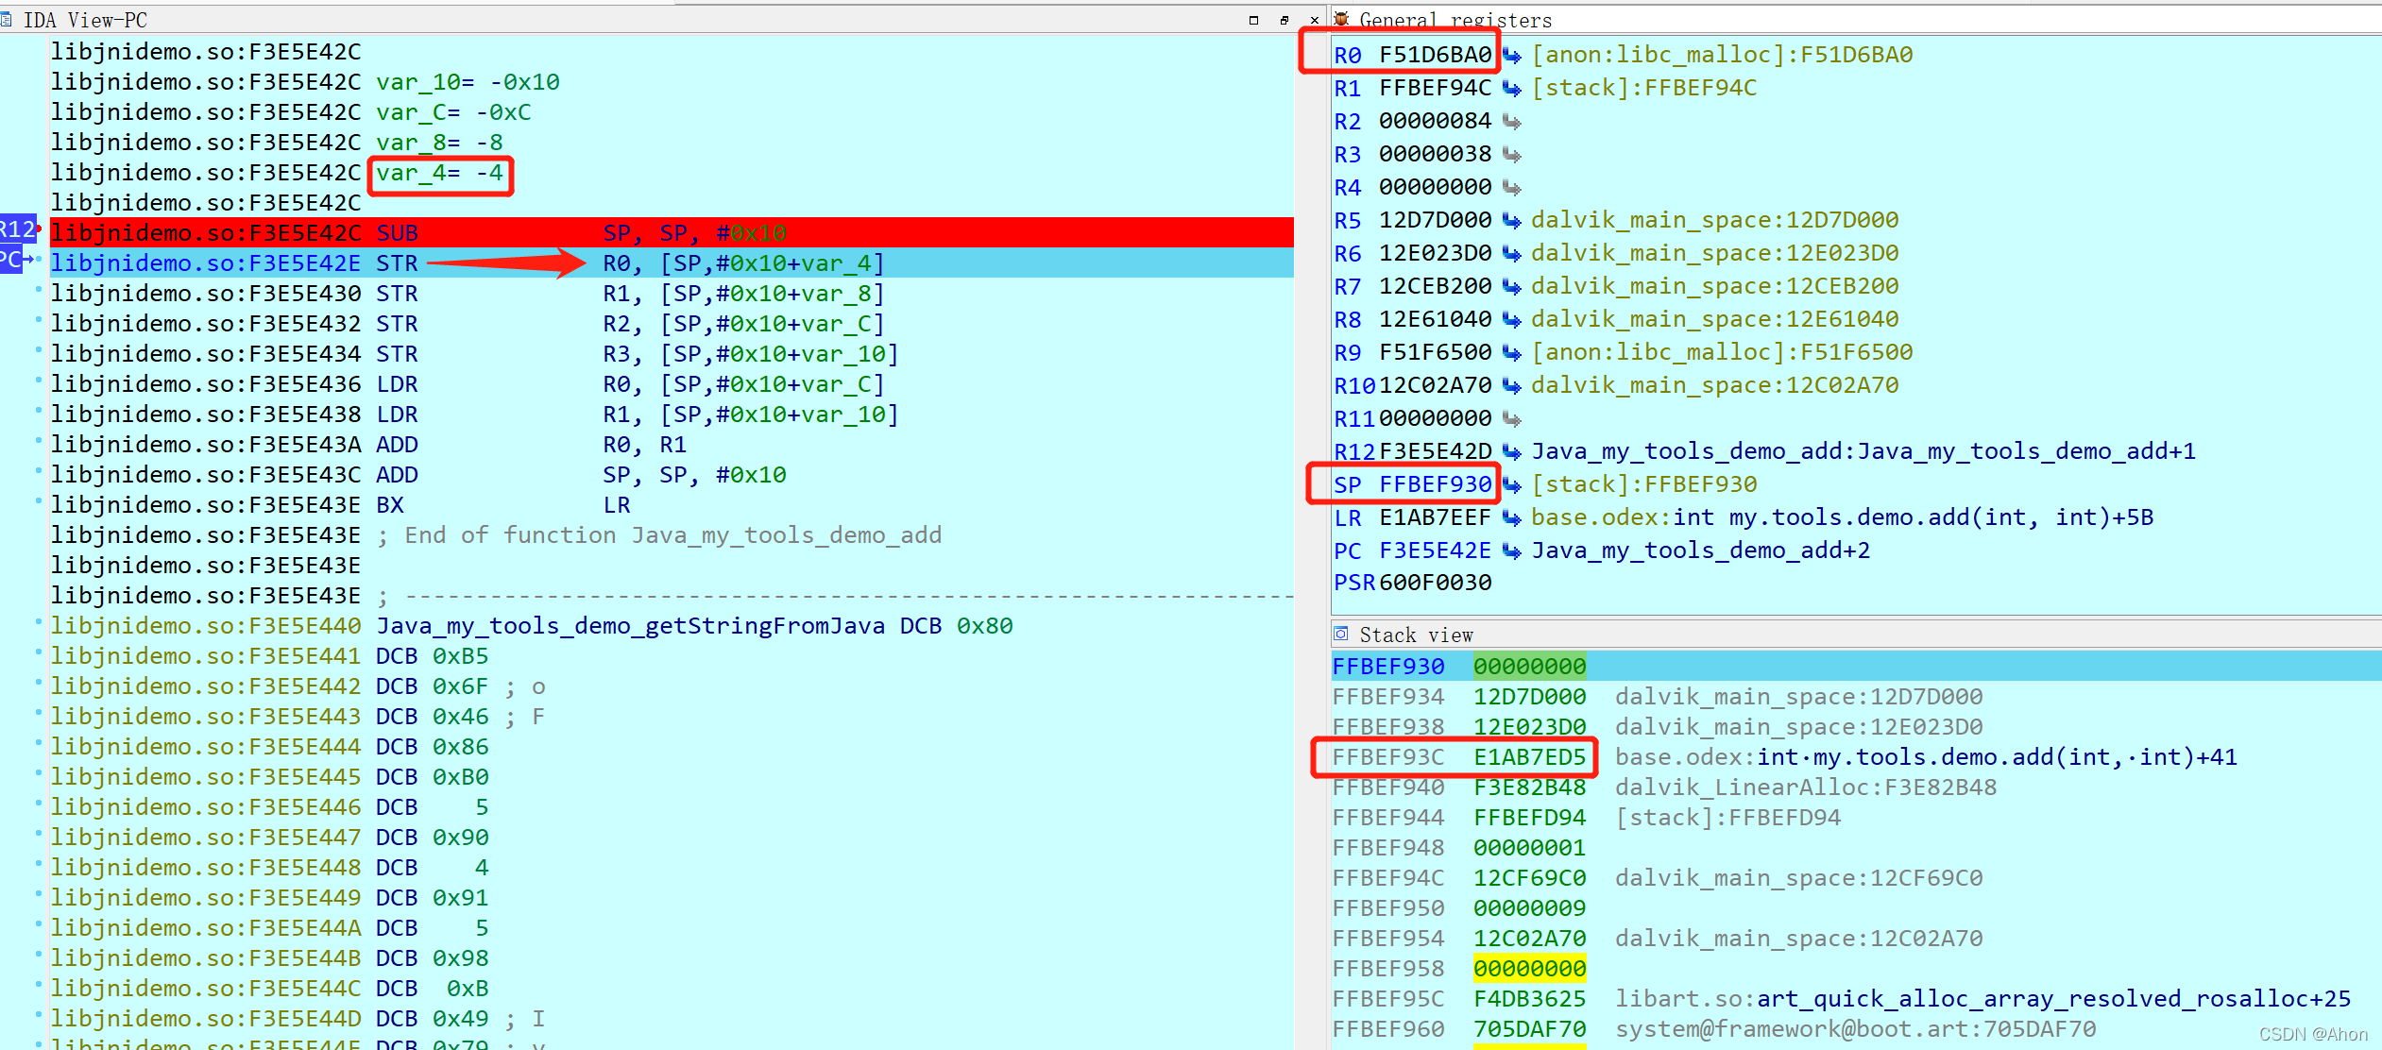Toggle breakpoint dot at F3E5E43A ADD R0, R1
The width and height of the screenshot is (2382, 1050).
(39, 441)
